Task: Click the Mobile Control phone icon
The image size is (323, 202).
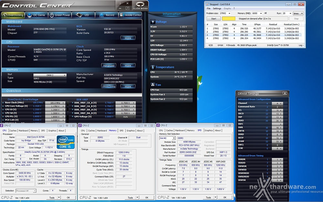Action: pyautogui.click(x=121, y=15)
